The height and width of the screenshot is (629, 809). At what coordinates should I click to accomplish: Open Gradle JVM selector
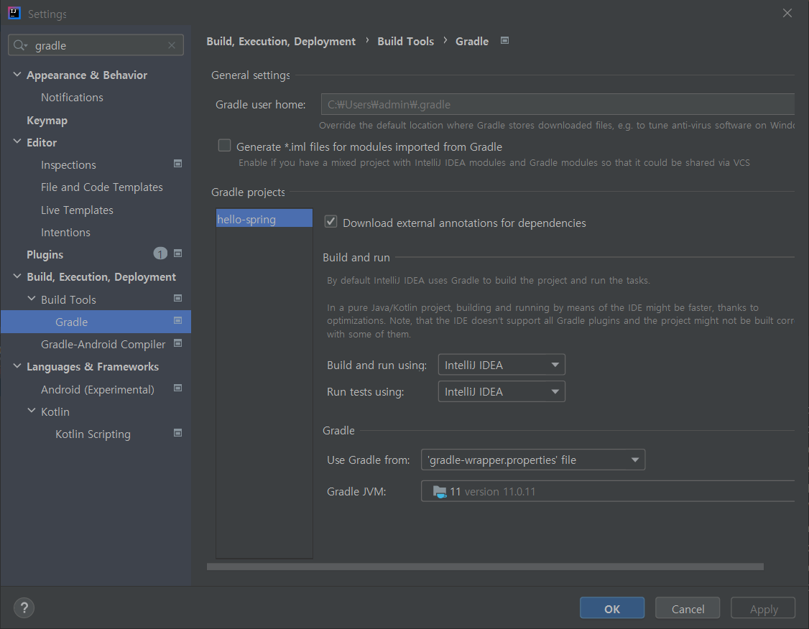coord(608,491)
